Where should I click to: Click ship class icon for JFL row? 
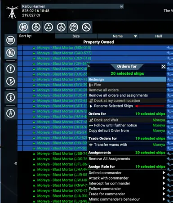point(34,164)
